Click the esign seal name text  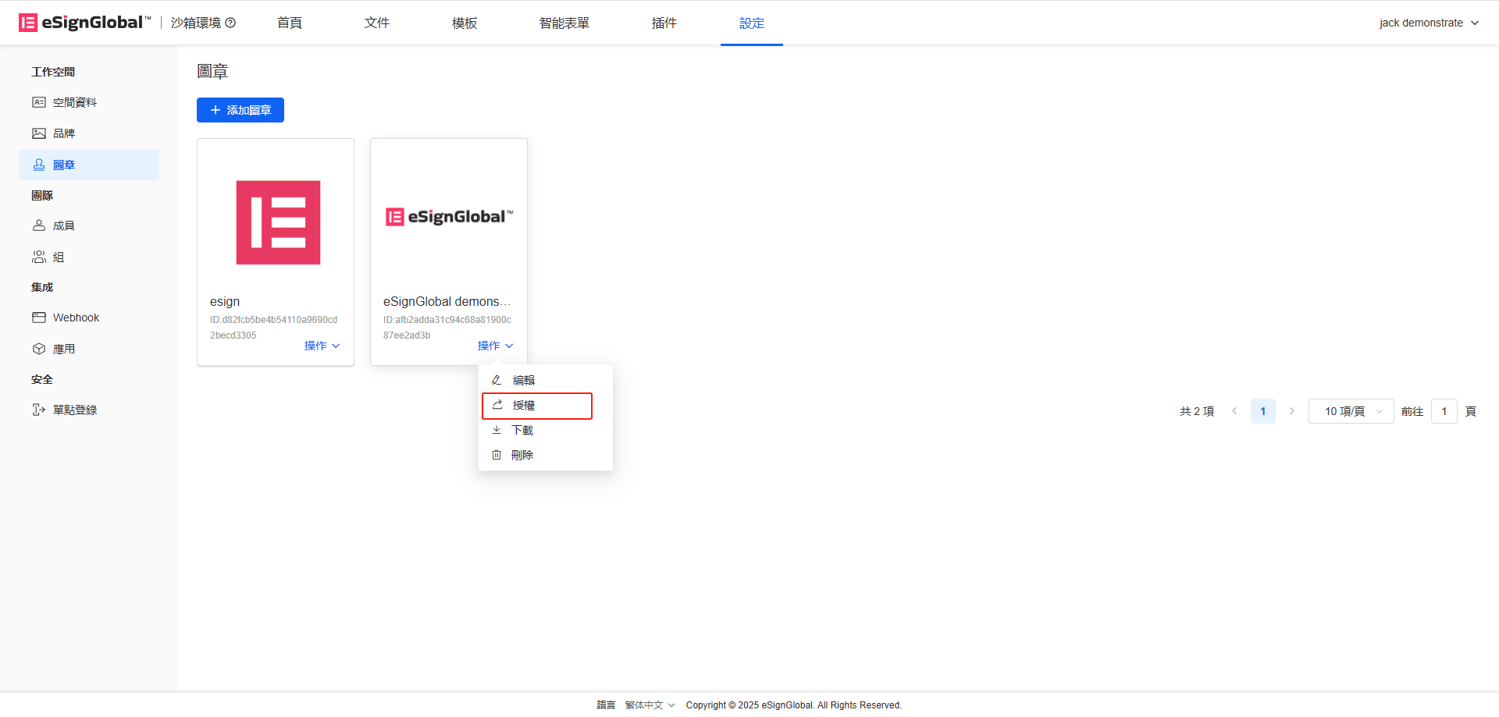coord(225,301)
